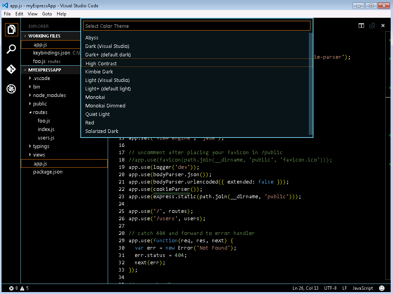This screenshot has height=294, width=393.
Task: Open package.json in the explorer
Action: [47, 172]
